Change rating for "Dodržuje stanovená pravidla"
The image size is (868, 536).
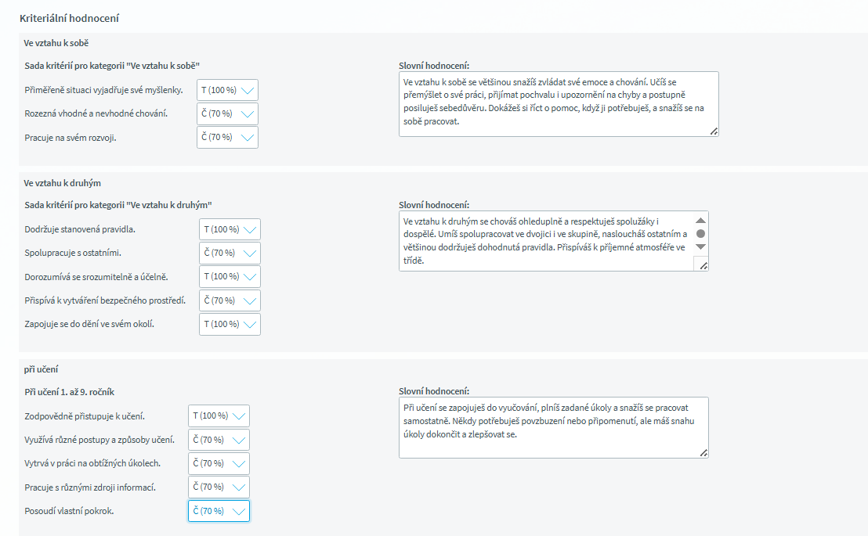[x=230, y=229]
